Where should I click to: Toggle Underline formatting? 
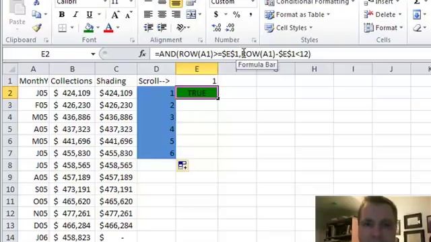[90, 15]
